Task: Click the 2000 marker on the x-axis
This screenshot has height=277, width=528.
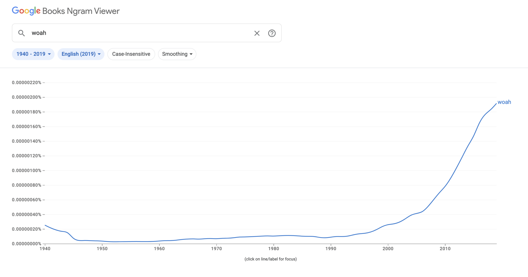Action: pos(388,249)
